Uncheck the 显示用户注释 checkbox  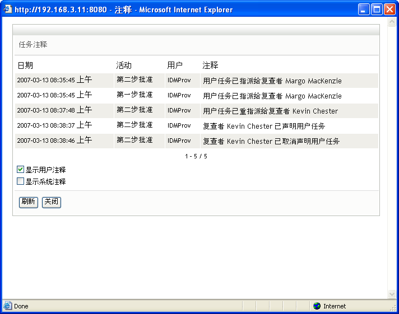pos(20,170)
